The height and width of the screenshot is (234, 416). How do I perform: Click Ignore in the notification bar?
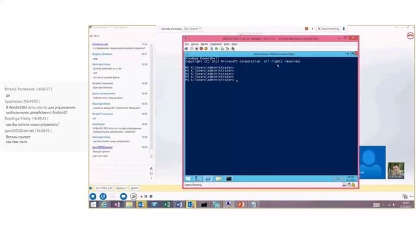pos(135,188)
